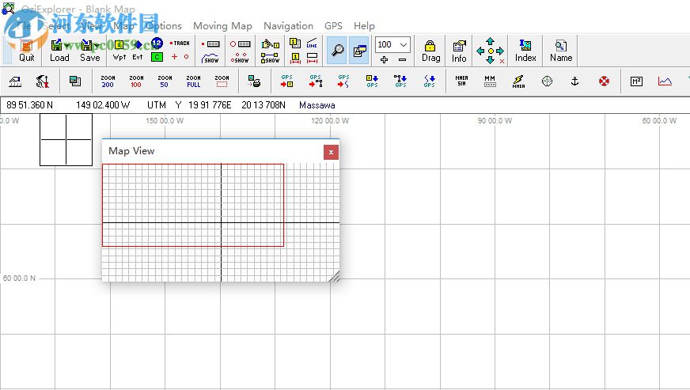Viewport: 690px width, 390px height.
Task: Click the red profile graph icon
Action: pos(665,81)
